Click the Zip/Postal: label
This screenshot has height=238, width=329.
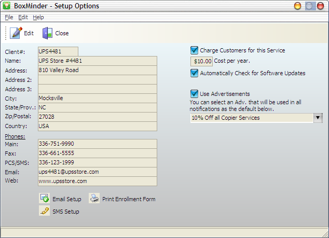point(18,116)
